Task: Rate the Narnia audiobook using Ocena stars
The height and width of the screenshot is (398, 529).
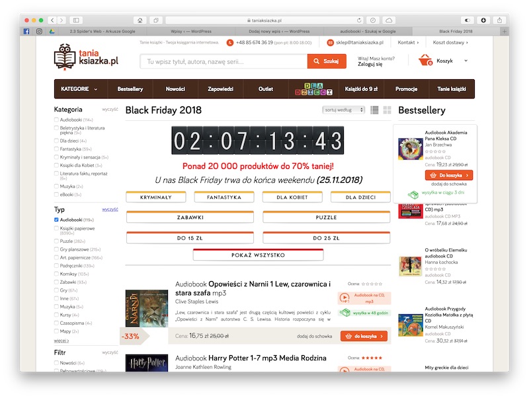Action: [372, 284]
